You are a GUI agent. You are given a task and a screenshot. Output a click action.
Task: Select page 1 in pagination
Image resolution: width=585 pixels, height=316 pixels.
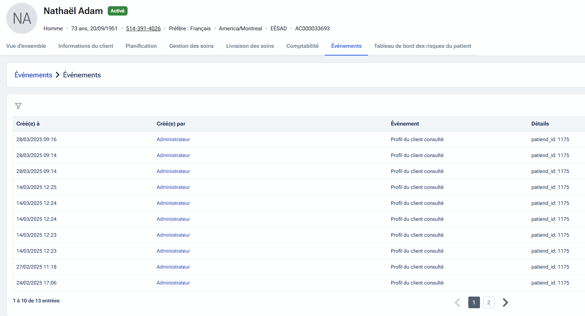474,302
